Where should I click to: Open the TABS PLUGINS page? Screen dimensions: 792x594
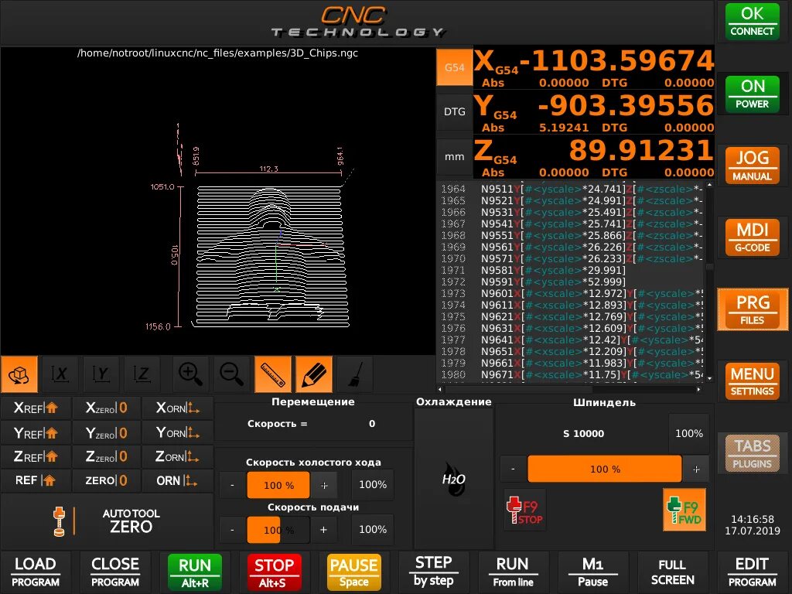pos(752,453)
